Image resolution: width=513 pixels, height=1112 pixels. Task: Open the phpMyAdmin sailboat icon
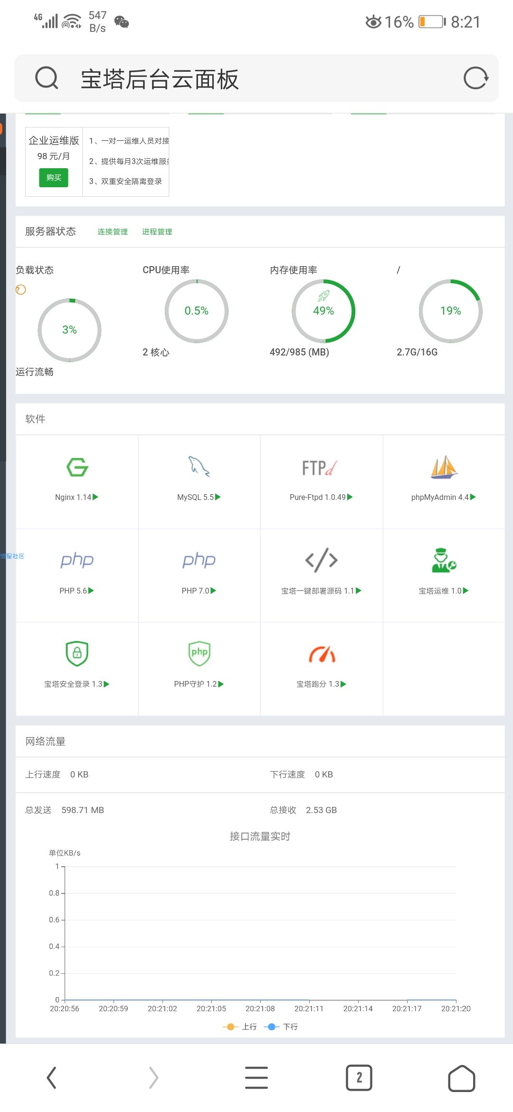(444, 467)
